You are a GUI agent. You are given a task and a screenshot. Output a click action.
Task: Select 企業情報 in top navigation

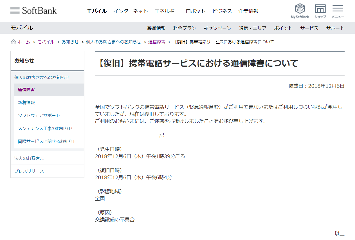tap(248, 11)
